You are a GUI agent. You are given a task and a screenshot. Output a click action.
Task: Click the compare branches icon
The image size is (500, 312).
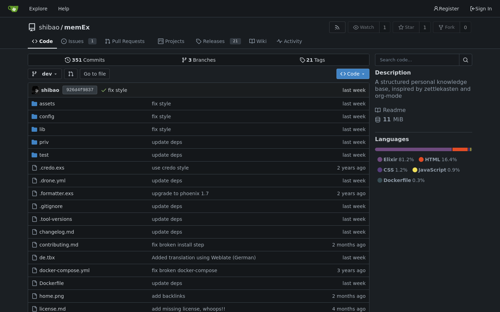click(71, 74)
